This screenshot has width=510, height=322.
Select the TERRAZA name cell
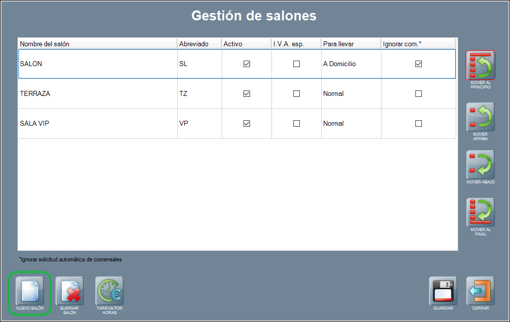(x=97, y=94)
